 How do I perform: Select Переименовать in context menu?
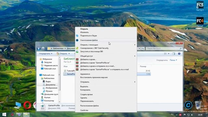106,101
